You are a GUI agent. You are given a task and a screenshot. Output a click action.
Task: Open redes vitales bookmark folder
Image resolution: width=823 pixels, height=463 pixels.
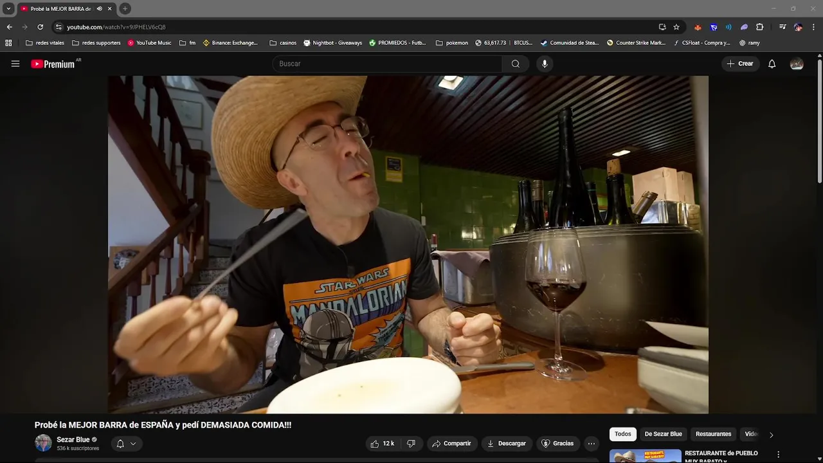tap(45, 43)
